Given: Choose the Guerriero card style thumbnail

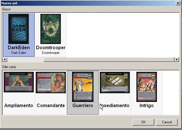Looking at the screenshot, I should click(x=83, y=87).
